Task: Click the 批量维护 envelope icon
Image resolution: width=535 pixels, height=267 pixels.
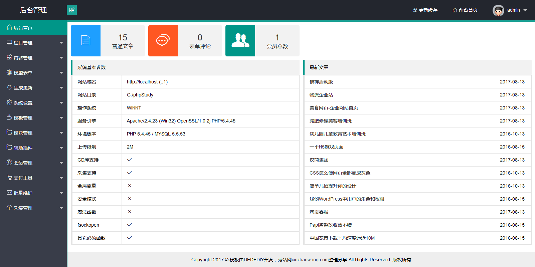Action: click(x=9, y=193)
